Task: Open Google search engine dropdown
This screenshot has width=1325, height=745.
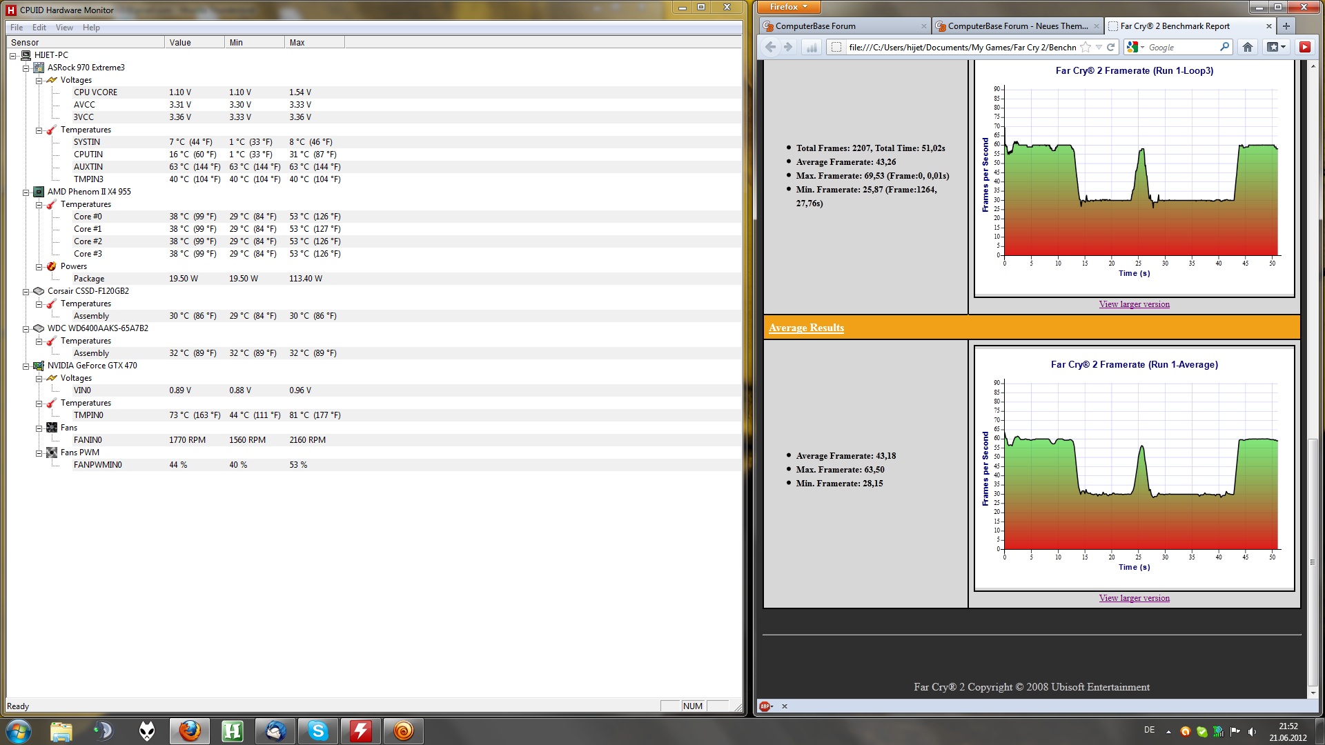Action: pyautogui.click(x=1136, y=47)
